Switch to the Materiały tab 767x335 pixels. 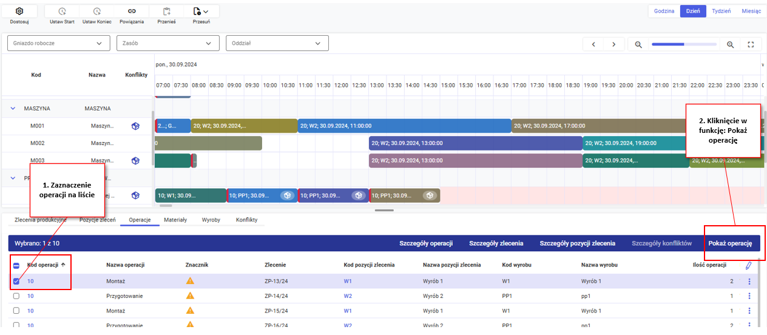point(175,220)
